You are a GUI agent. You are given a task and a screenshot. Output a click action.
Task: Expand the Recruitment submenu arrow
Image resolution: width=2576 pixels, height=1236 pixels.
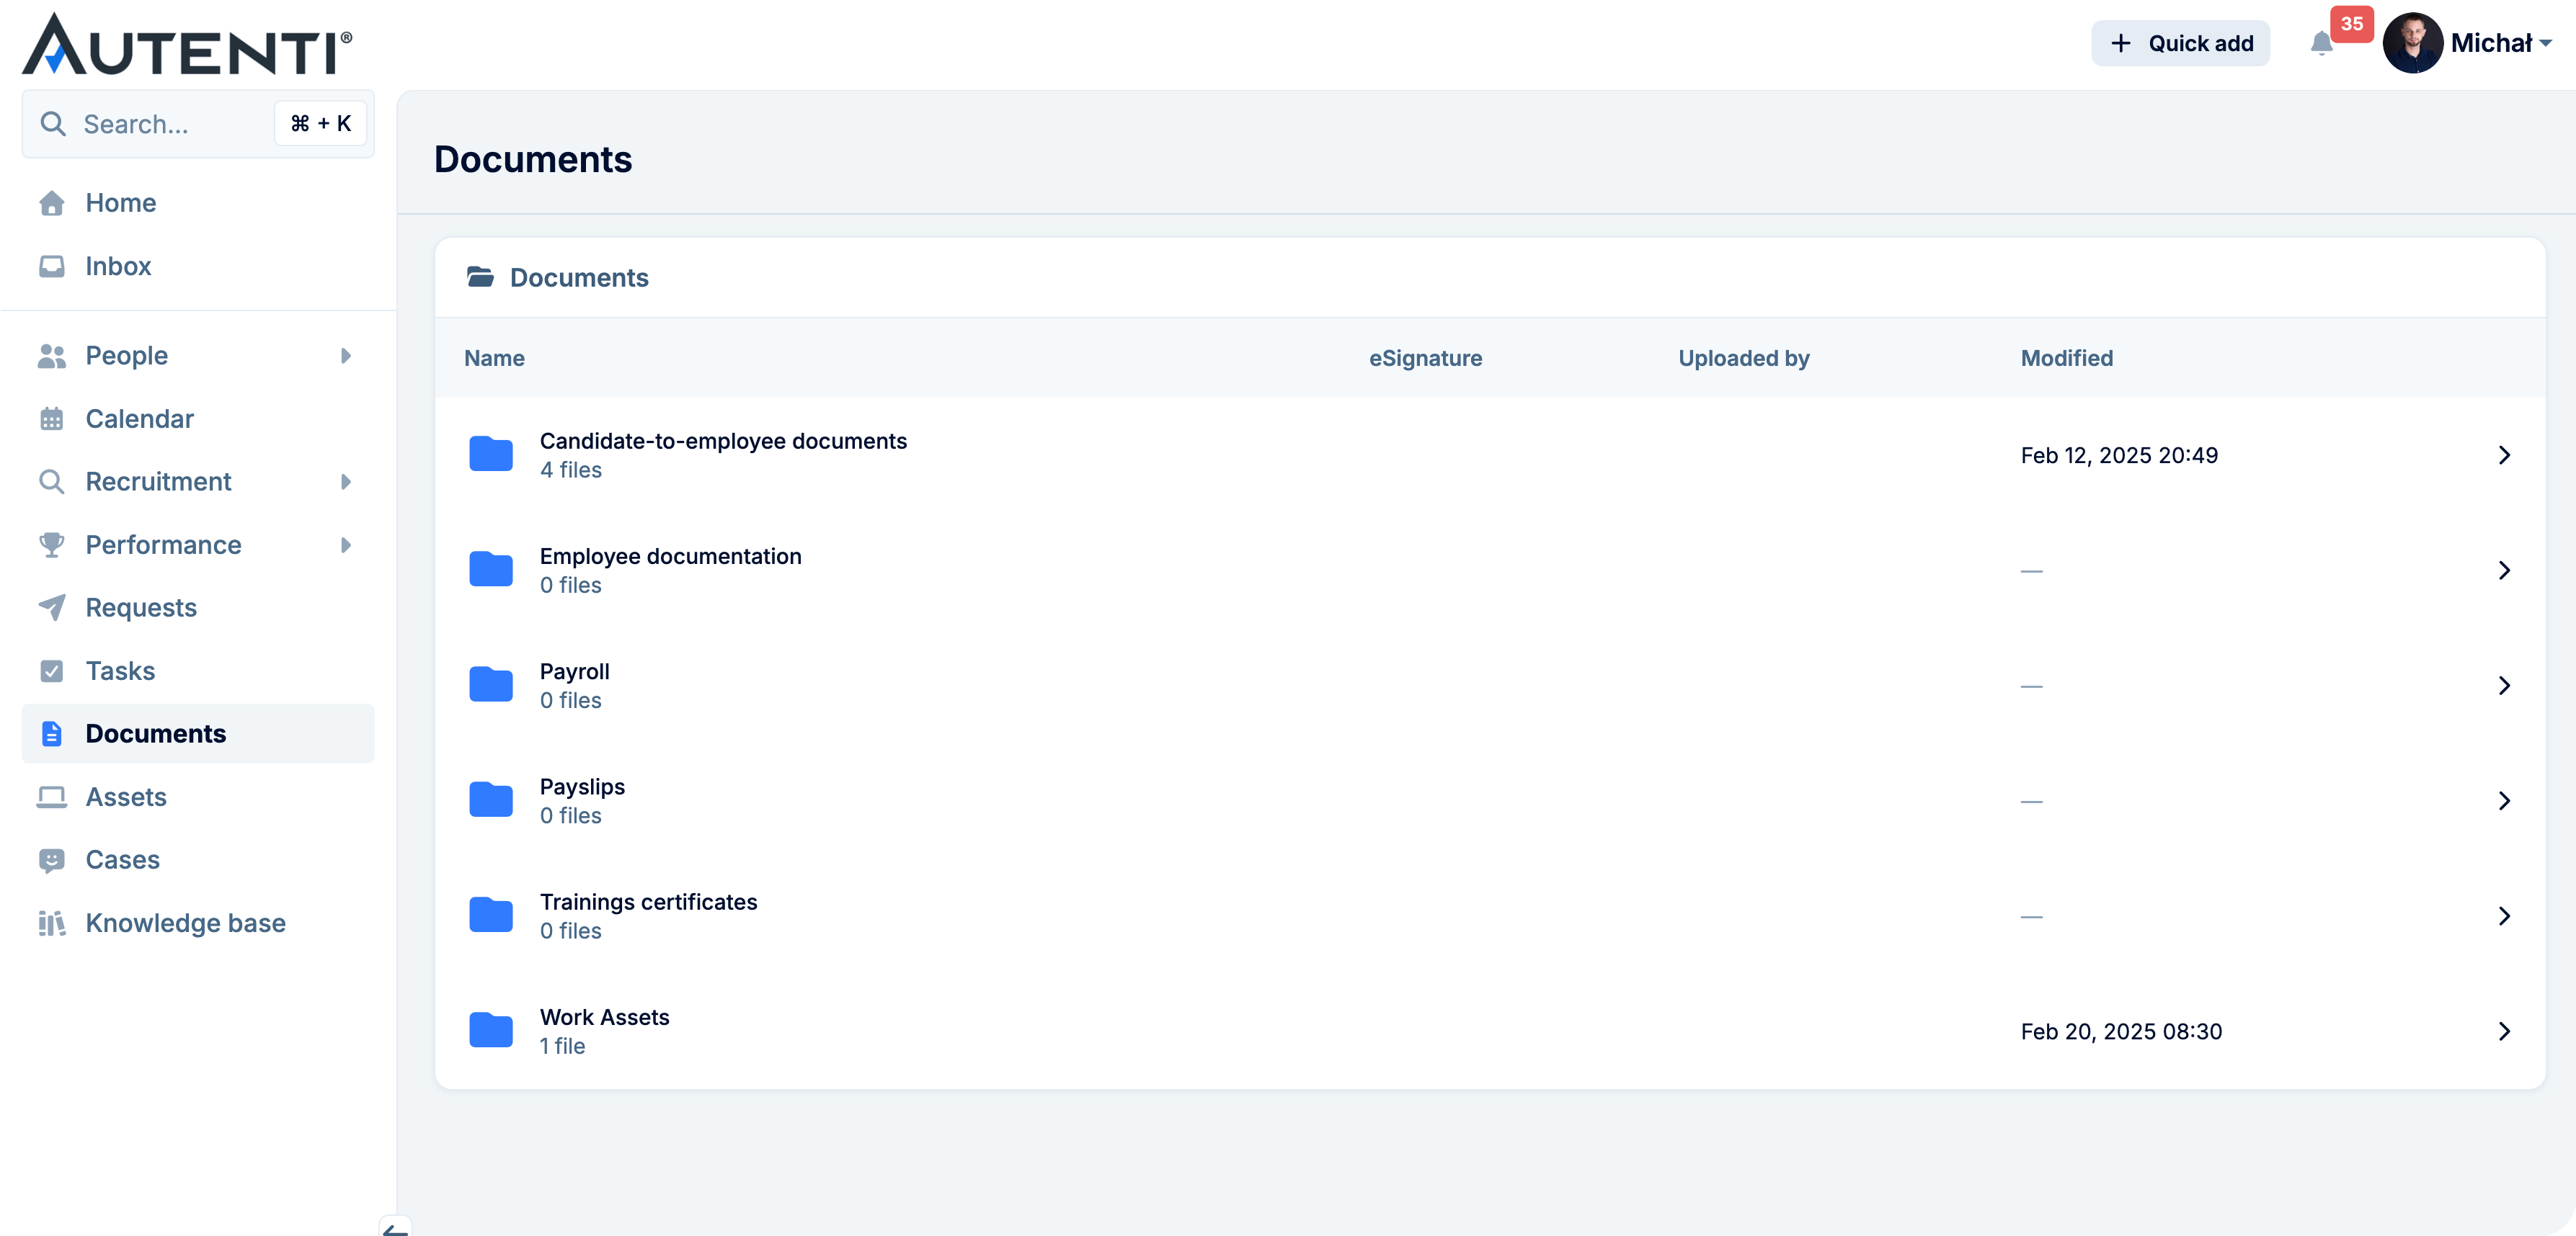click(x=346, y=482)
